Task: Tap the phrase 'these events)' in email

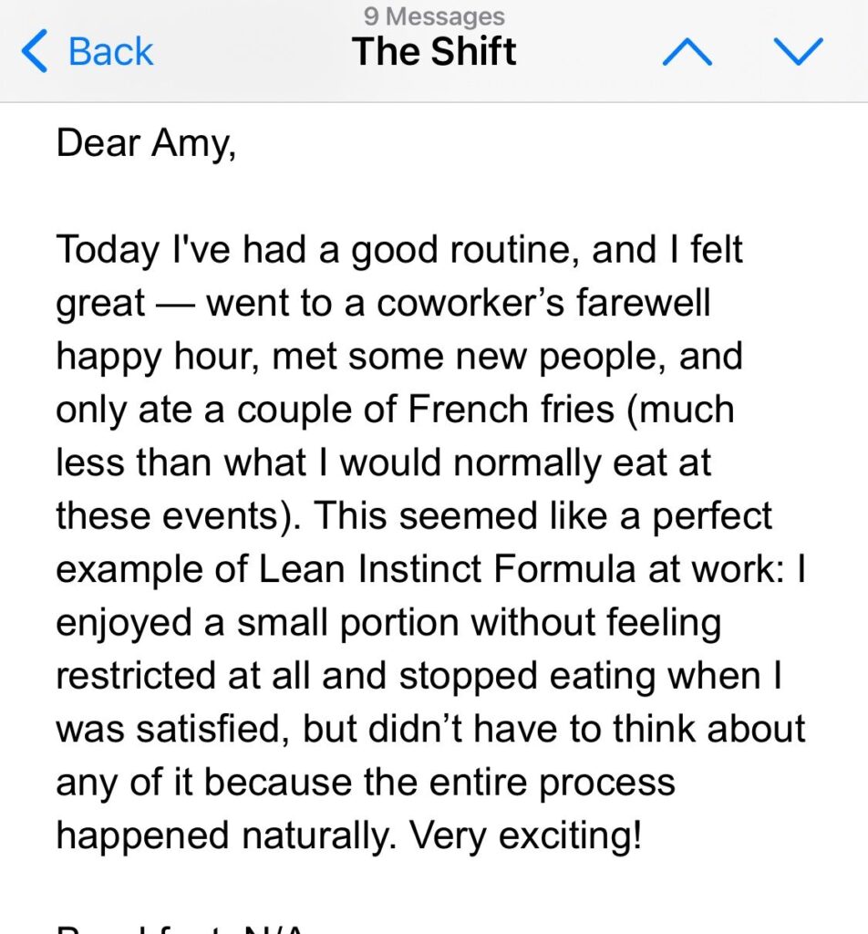Action: [x=178, y=516]
